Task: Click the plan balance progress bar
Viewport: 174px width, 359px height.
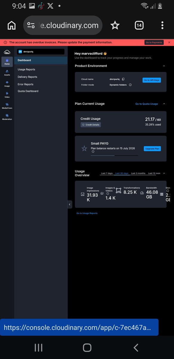Action: (x=114, y=156)
